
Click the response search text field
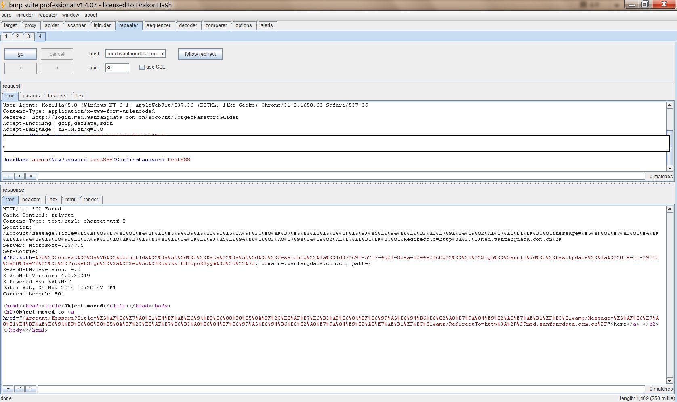tap(341, 389)
